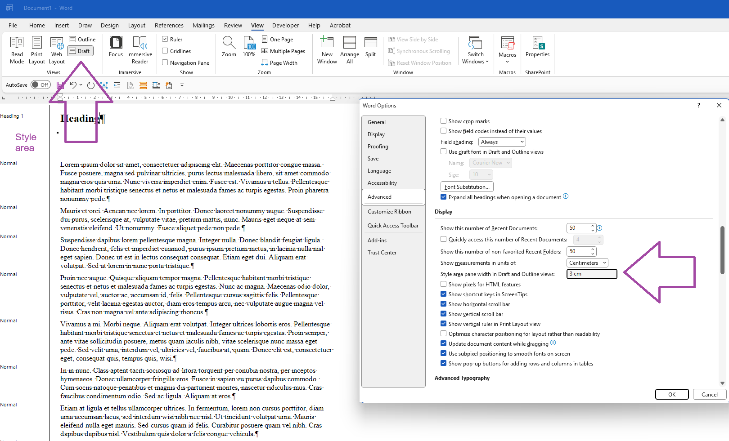Click the lightning document icon in Quick Access Toolbar
The image size is (729, 441).
point(169,85)
